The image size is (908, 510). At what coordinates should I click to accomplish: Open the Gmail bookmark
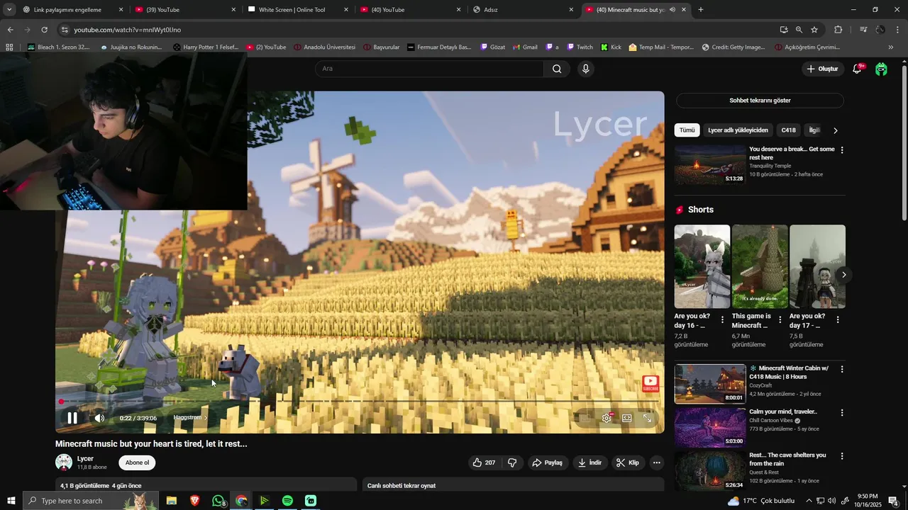pyautogui.click(x=524, y=47)
